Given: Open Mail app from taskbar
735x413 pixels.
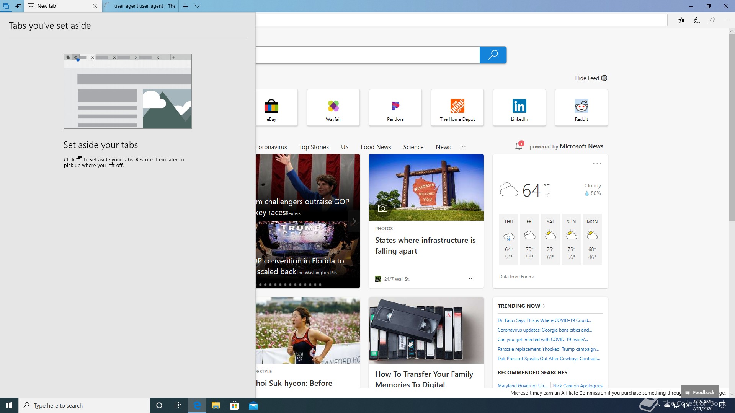Looking at the screenshot, I should pyautogui.click(x=253, y=405).
